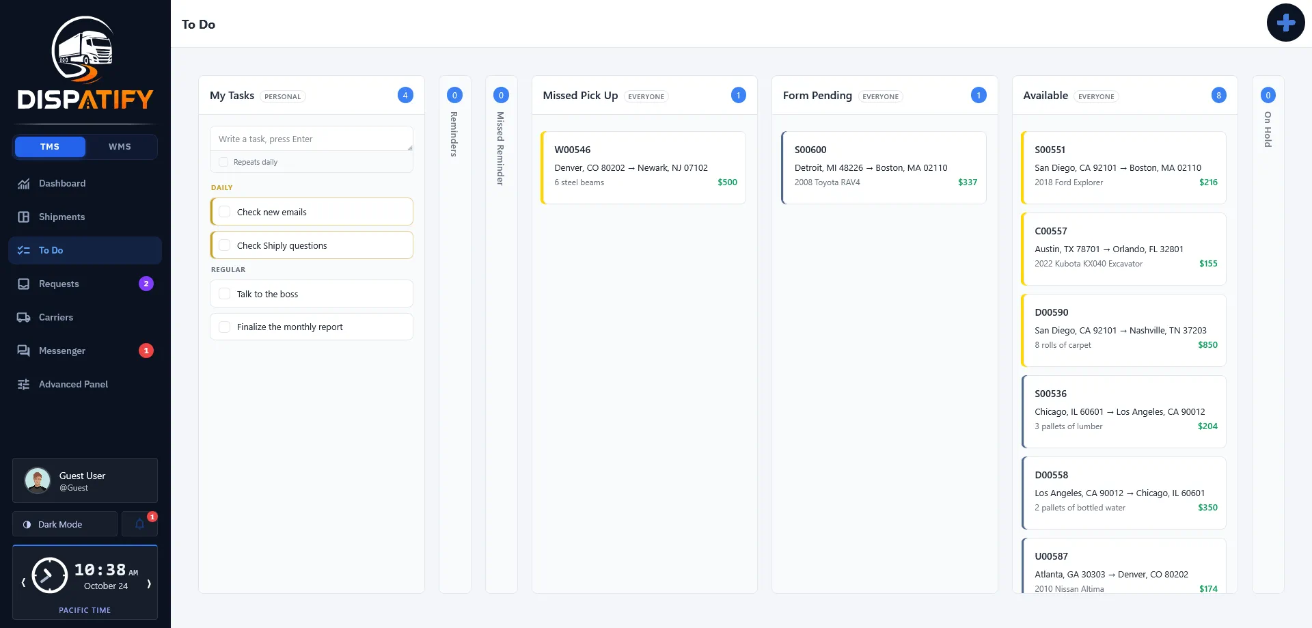The image size is (1312, 628).
Task: Select the To Do sidebar item
Action: tap(85, 250)
